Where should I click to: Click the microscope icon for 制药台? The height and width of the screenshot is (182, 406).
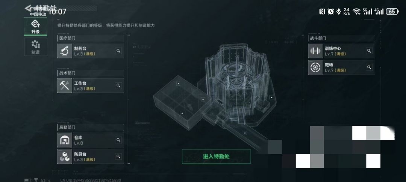pyautogui.click(x=65, y=51)
